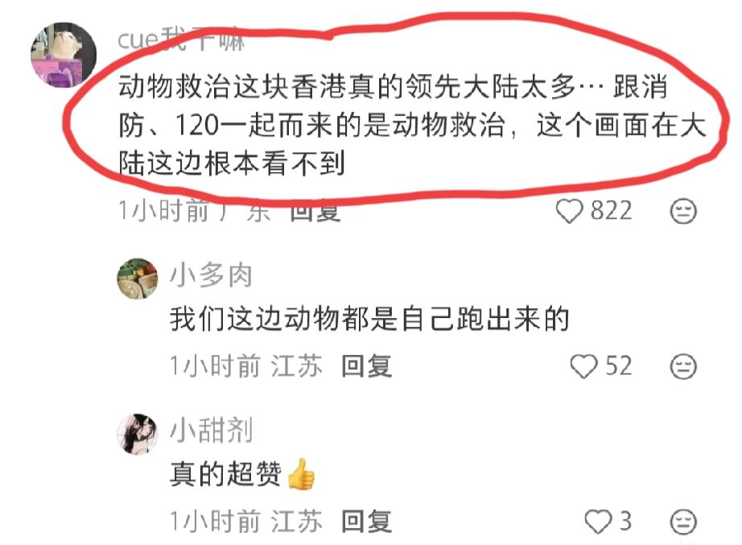
Task: Tap 回复 under the top Hong Kong comment
Action: click(315, 211)
